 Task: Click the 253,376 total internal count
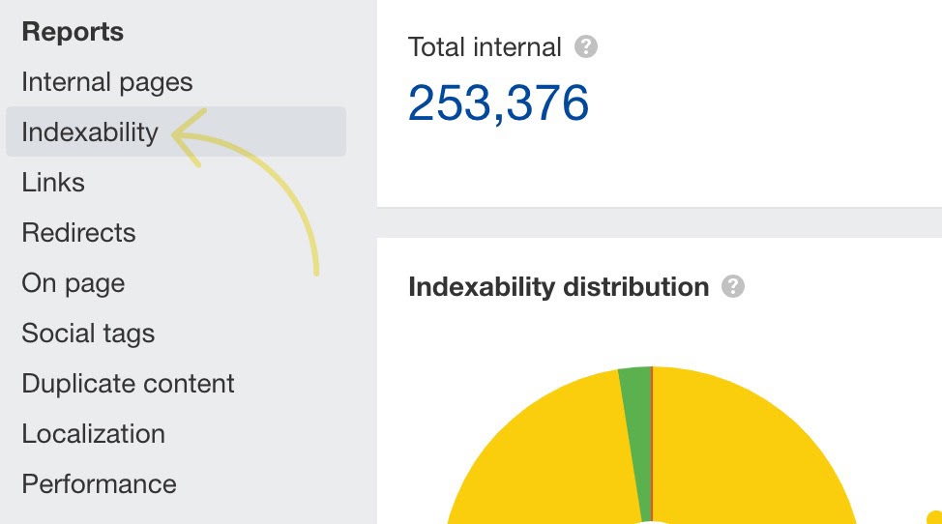pyautogui.click(x=498, y=102)
